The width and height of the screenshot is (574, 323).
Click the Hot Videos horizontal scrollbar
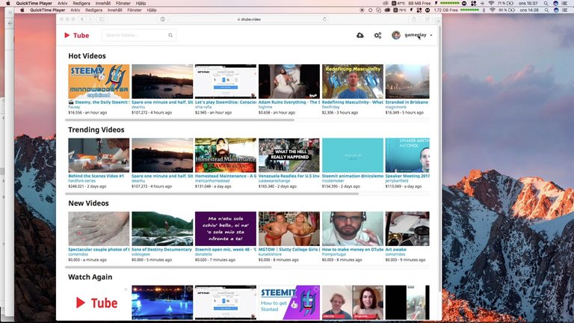[181, 120]
